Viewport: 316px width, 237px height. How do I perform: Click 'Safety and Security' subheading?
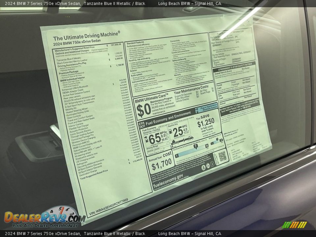(179, 60)
